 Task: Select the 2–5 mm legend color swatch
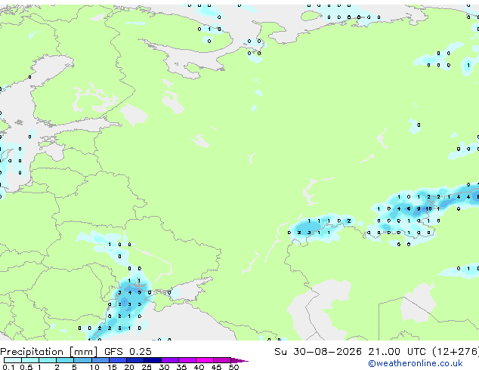(x=65, y=360)
